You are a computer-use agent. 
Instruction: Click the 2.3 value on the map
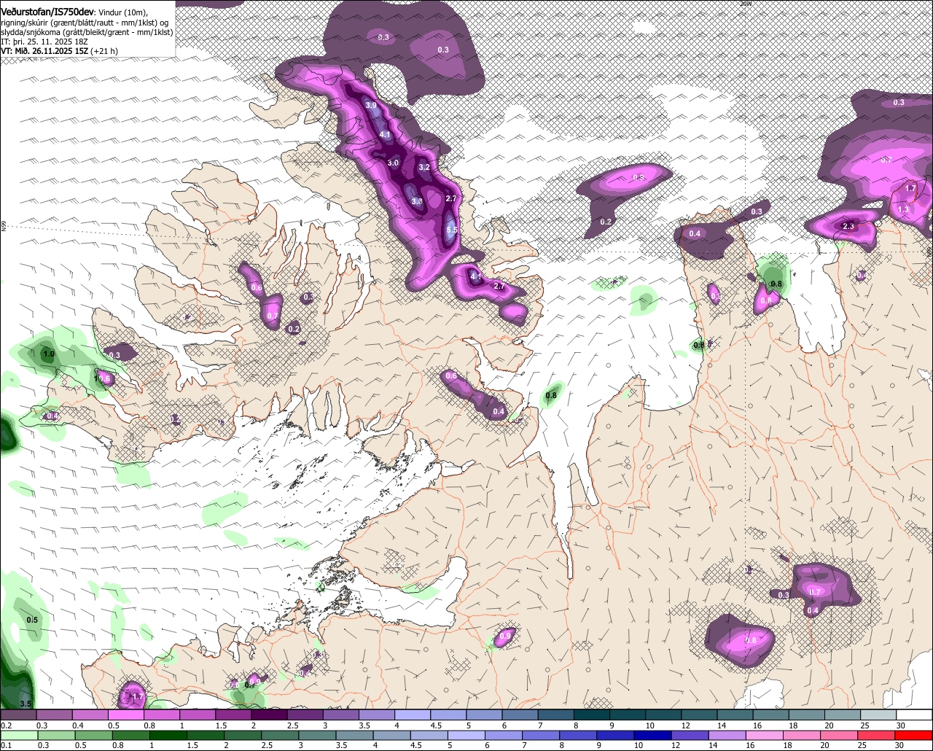tap(848, 226)
